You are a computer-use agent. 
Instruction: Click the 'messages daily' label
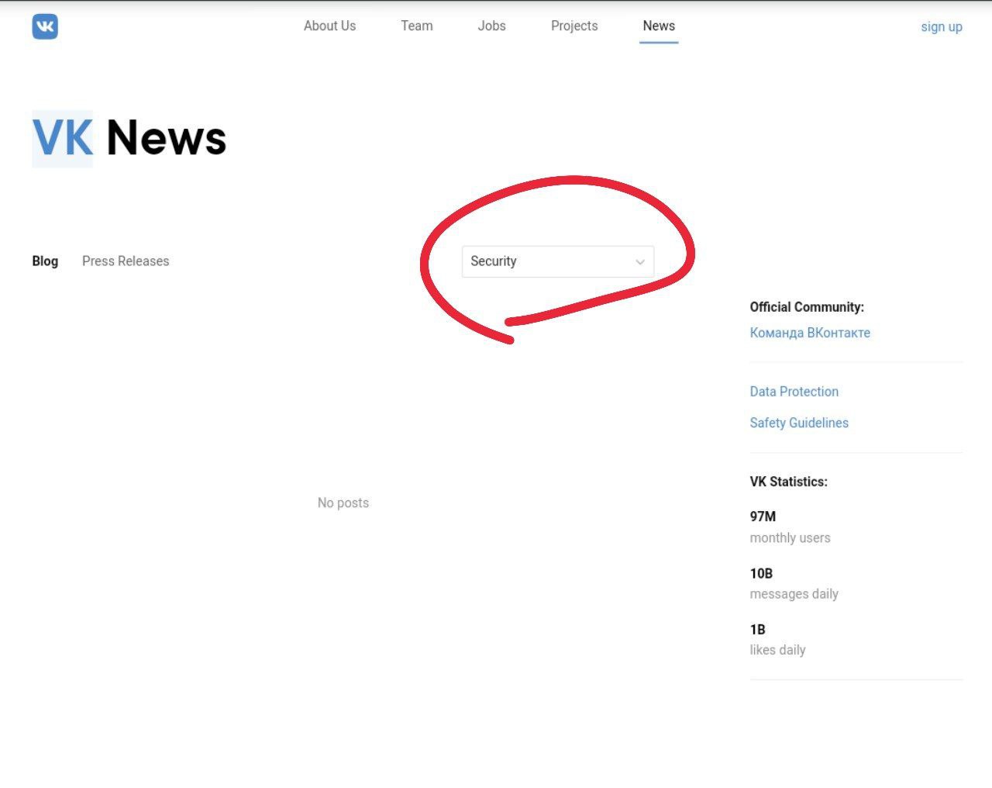click(794, 594)
